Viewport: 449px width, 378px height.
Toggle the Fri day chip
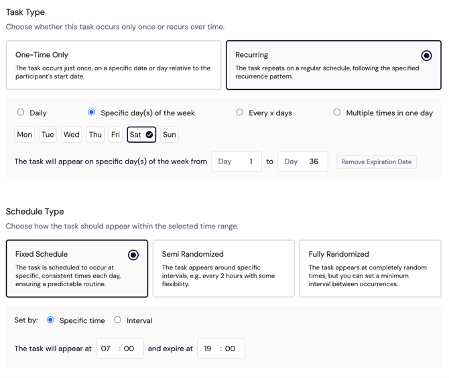(115, 135)
